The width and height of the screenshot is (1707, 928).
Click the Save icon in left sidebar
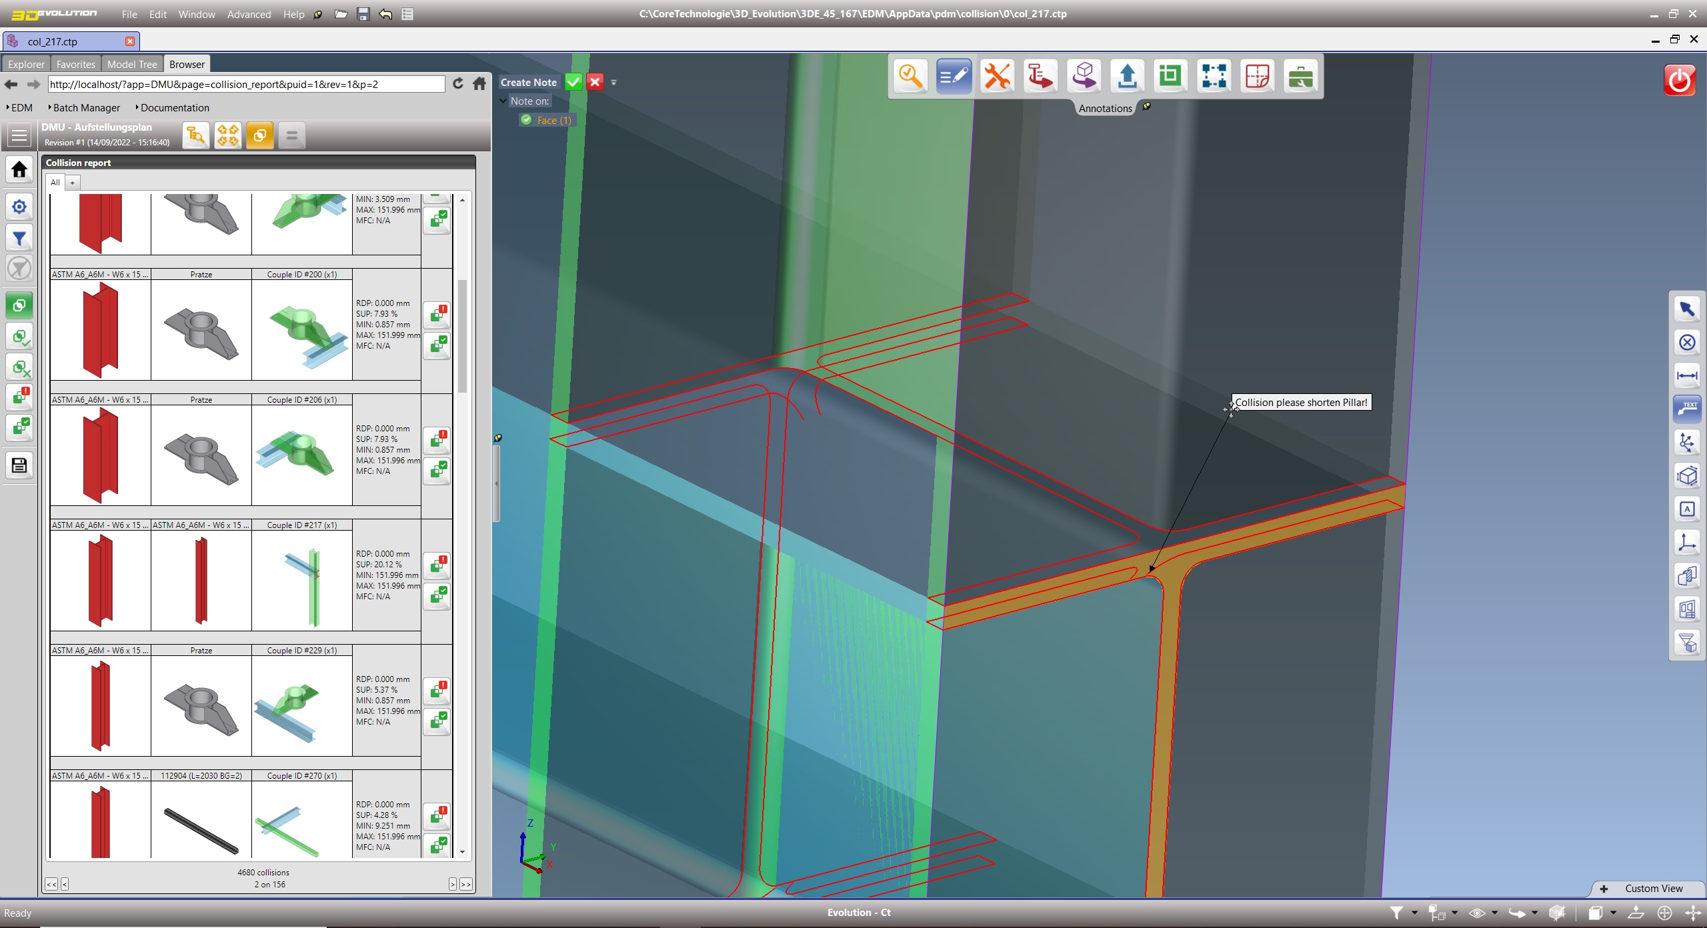coord(19,465)
